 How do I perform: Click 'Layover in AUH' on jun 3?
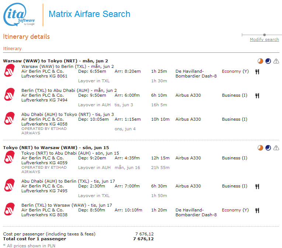click(x=94, y=105)
